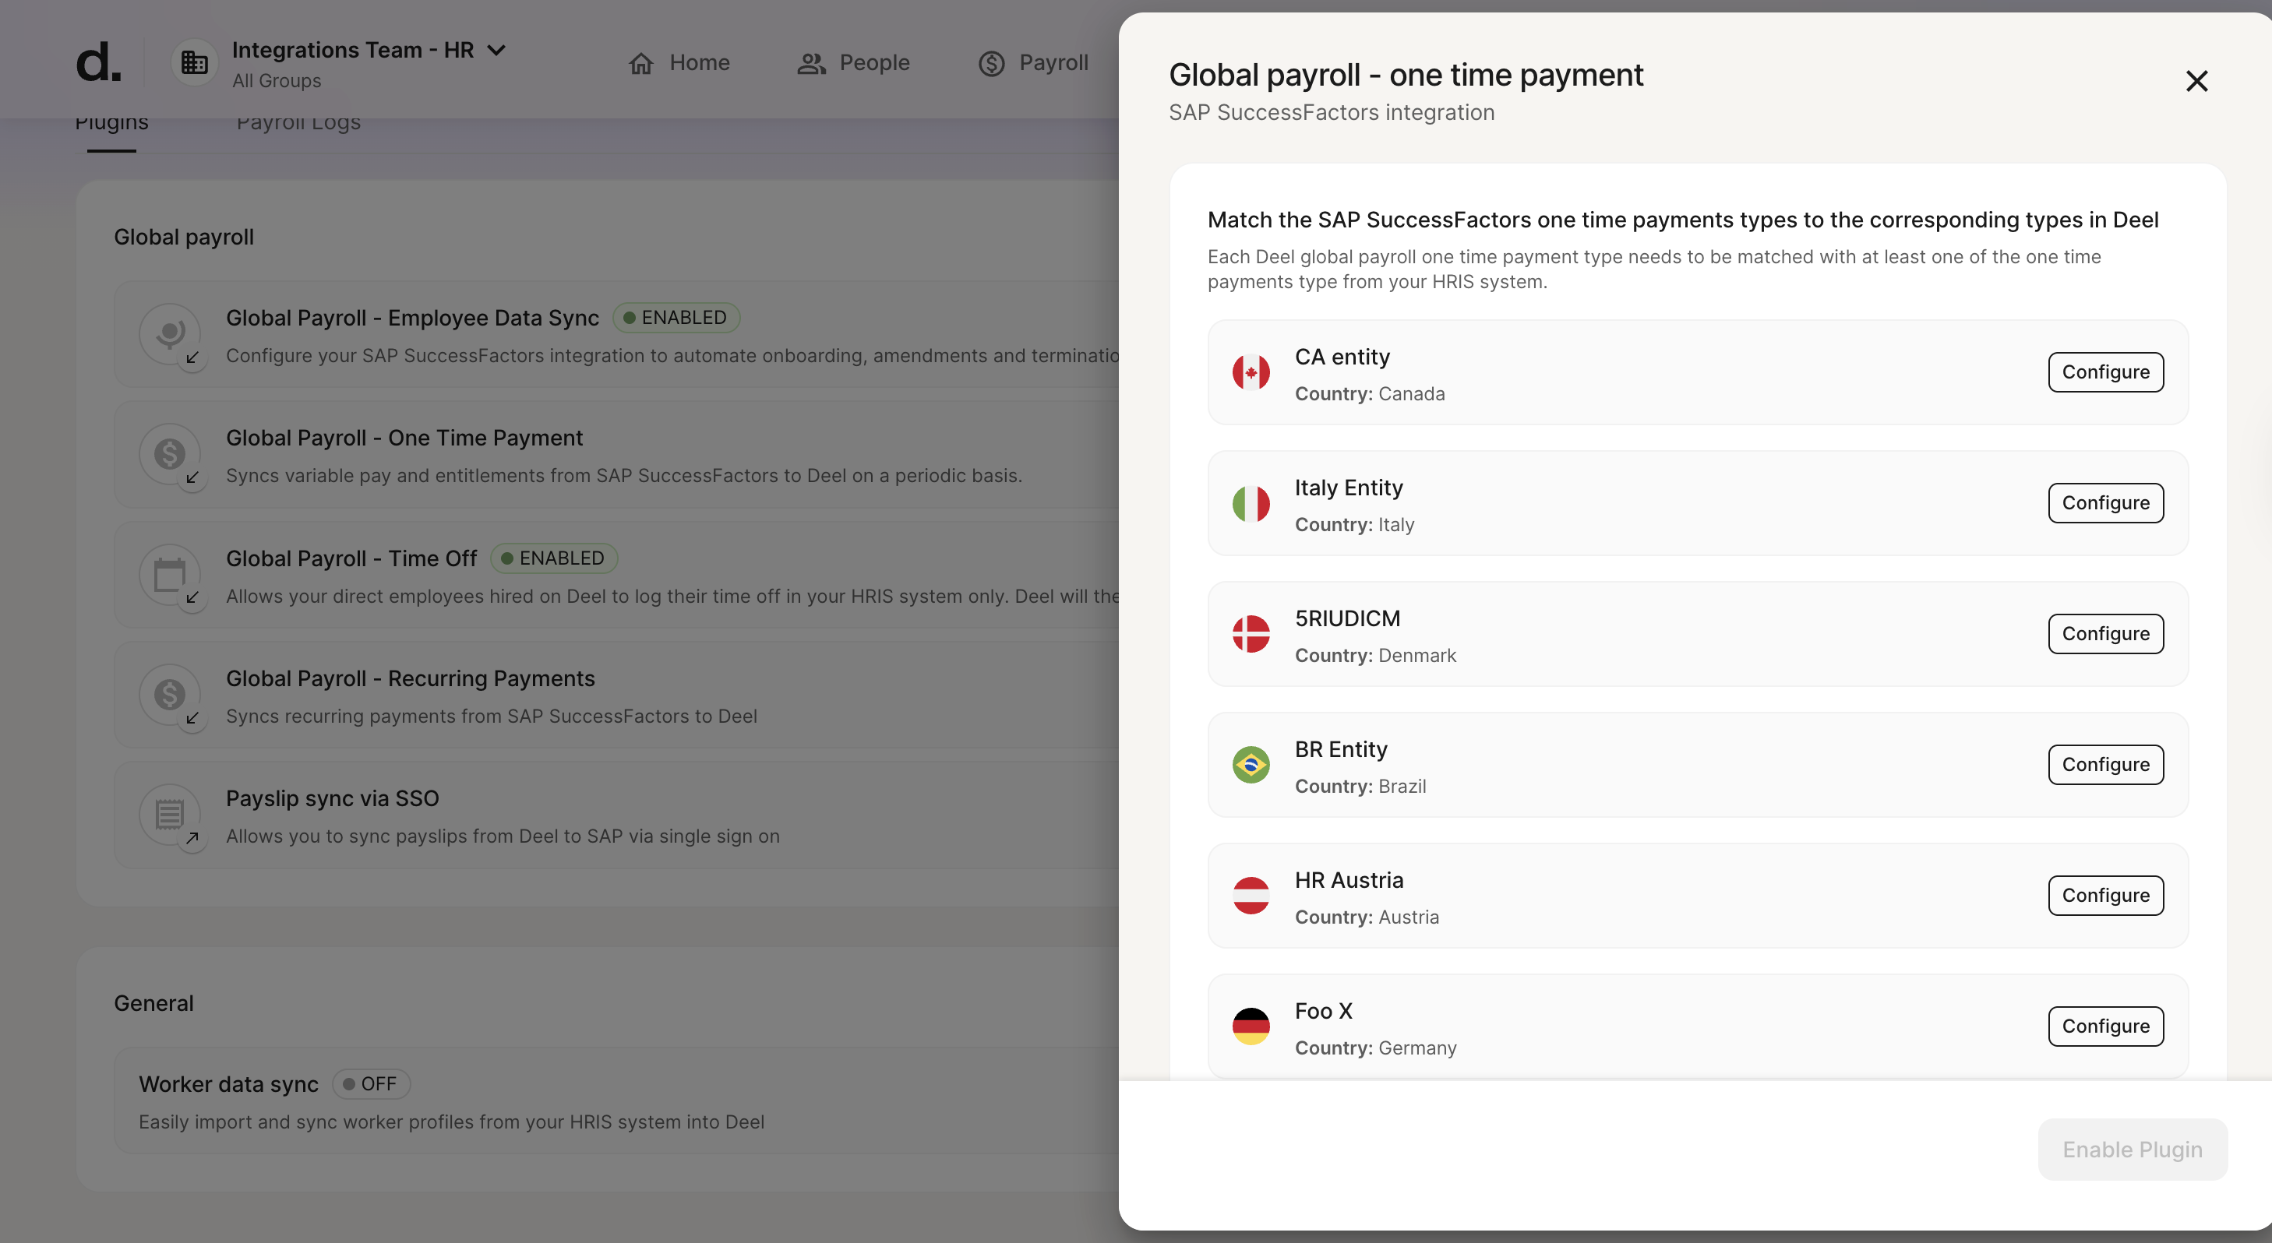This screenshot has width=2272, height=1243.
Task: Configure the Italy Entity
Action: point(2105,502)
